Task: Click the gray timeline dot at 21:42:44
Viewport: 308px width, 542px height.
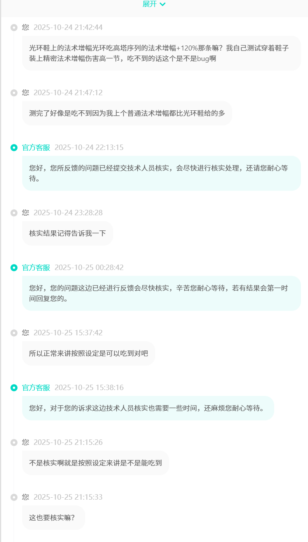Action: point(14,28)
